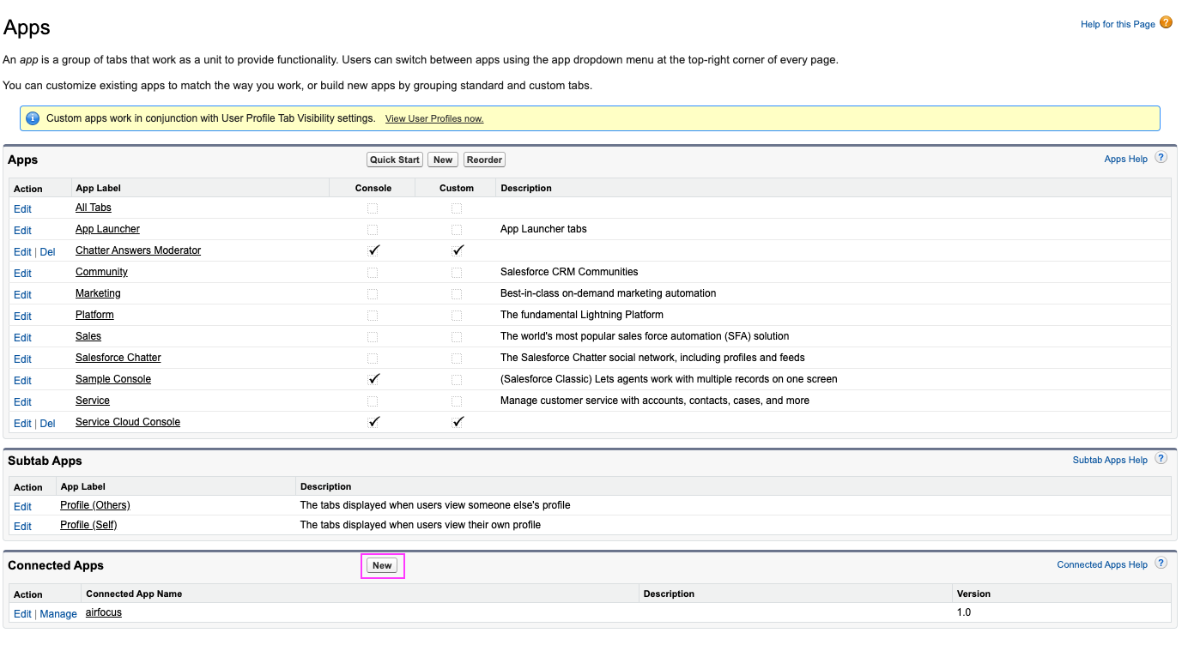The image size is (1182, 645).
Task: Toggle Custom checkbox for Platform row
Action: [457, 316]
